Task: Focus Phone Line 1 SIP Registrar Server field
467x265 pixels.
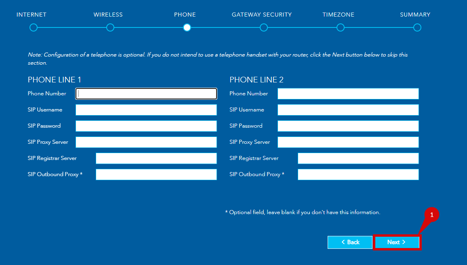Action: (x=156, y=158)
